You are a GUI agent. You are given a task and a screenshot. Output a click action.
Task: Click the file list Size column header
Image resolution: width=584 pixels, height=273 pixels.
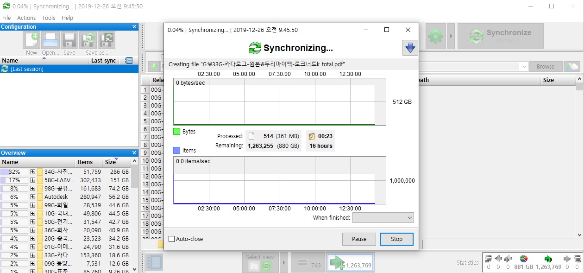tap(558, 80)
